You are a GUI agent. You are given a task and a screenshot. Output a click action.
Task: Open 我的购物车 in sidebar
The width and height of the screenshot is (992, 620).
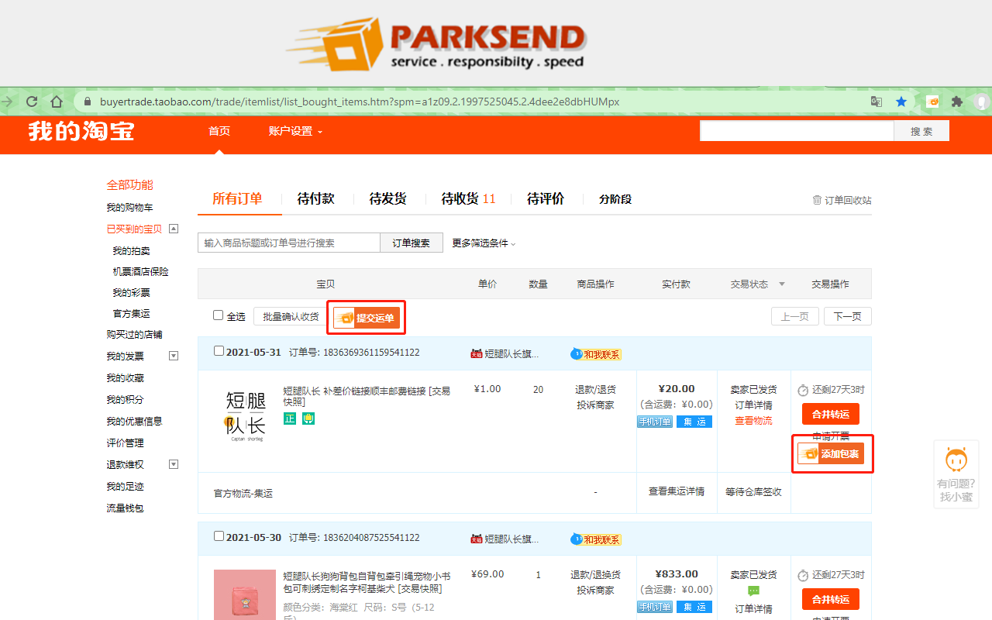point(129,207)
